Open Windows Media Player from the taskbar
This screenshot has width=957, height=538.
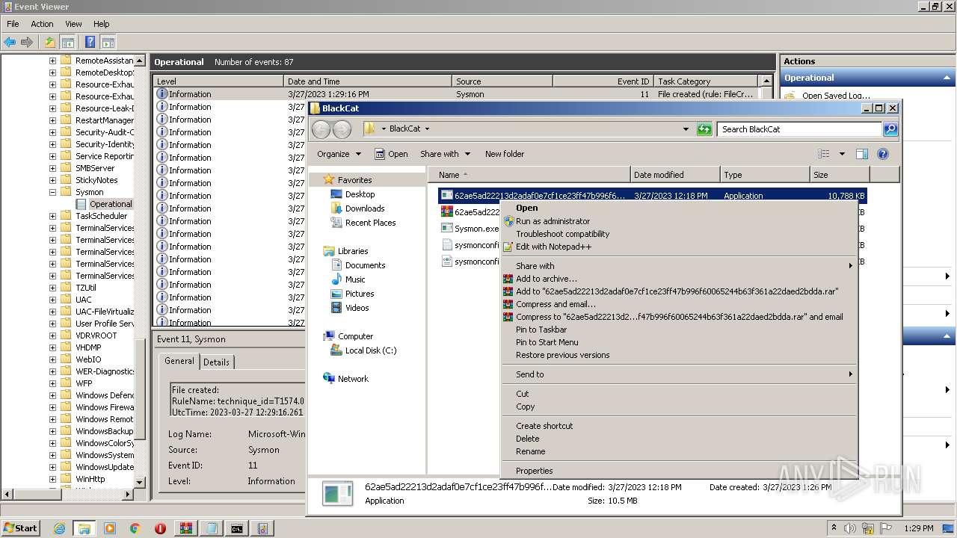(110, 528)
